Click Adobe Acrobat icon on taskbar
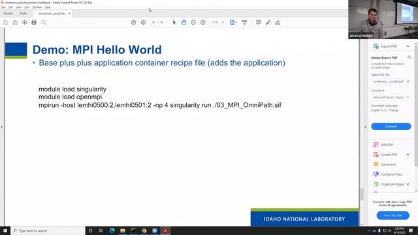The height and width of the screenshot is (235, 418). (x=165, y=230)
